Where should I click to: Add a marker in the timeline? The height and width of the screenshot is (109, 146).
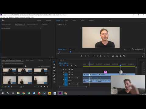point(71,65)
